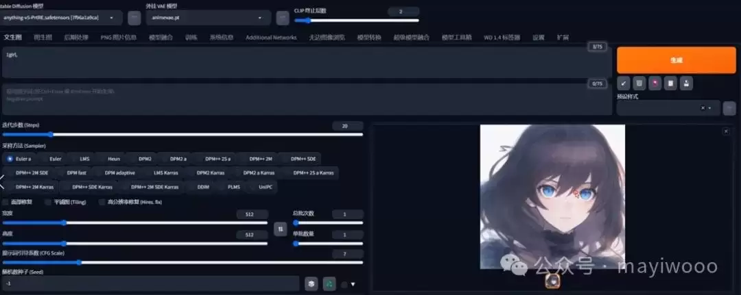Select the DPM2 sampler
Screen dimensions: 741x295
click(x=141, y=159)
